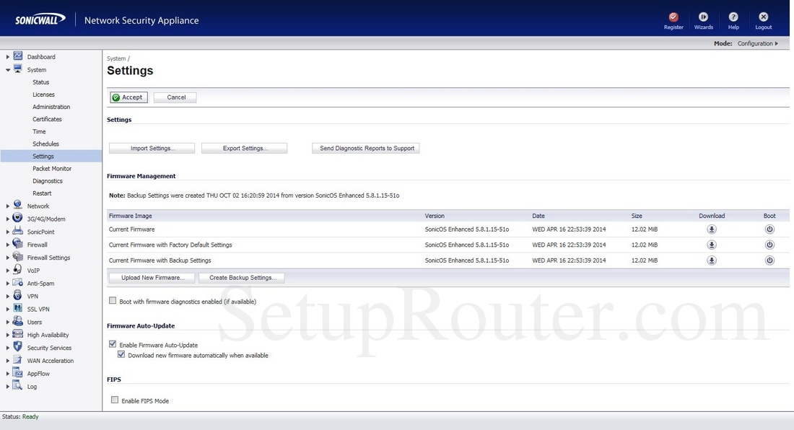
Task: Click the Accept button
Action: tap(128, 97)
